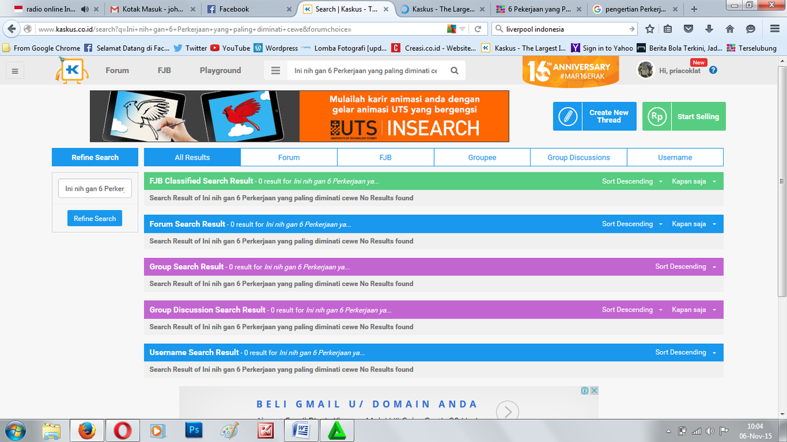Click the Refine Search text input field
Viewport: 787px width, 442px height.
[95, 188]
